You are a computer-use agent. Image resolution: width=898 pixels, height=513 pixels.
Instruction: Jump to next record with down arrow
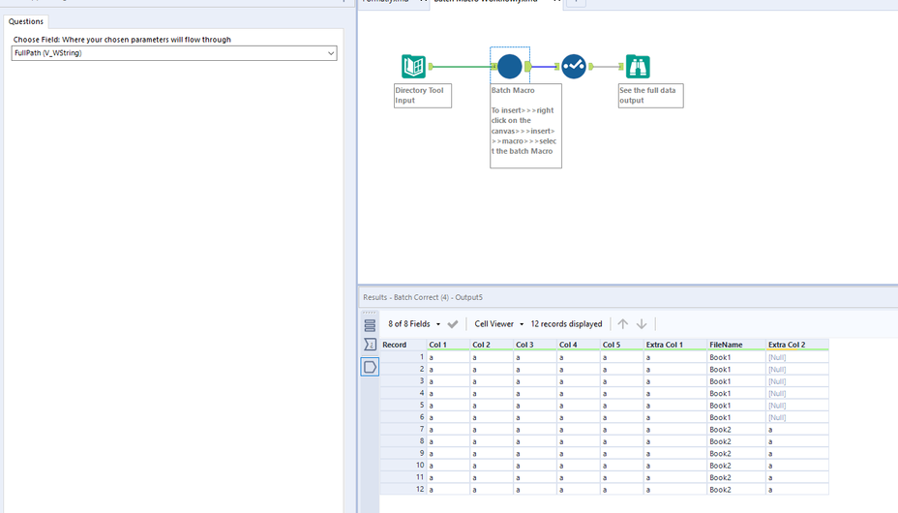tap(642, 324)
